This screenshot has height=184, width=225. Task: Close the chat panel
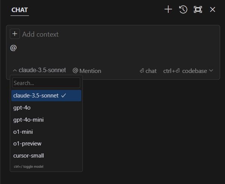[213, 9]
